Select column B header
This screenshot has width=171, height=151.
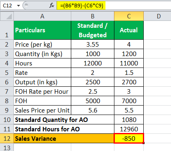(x=92, y=16)
